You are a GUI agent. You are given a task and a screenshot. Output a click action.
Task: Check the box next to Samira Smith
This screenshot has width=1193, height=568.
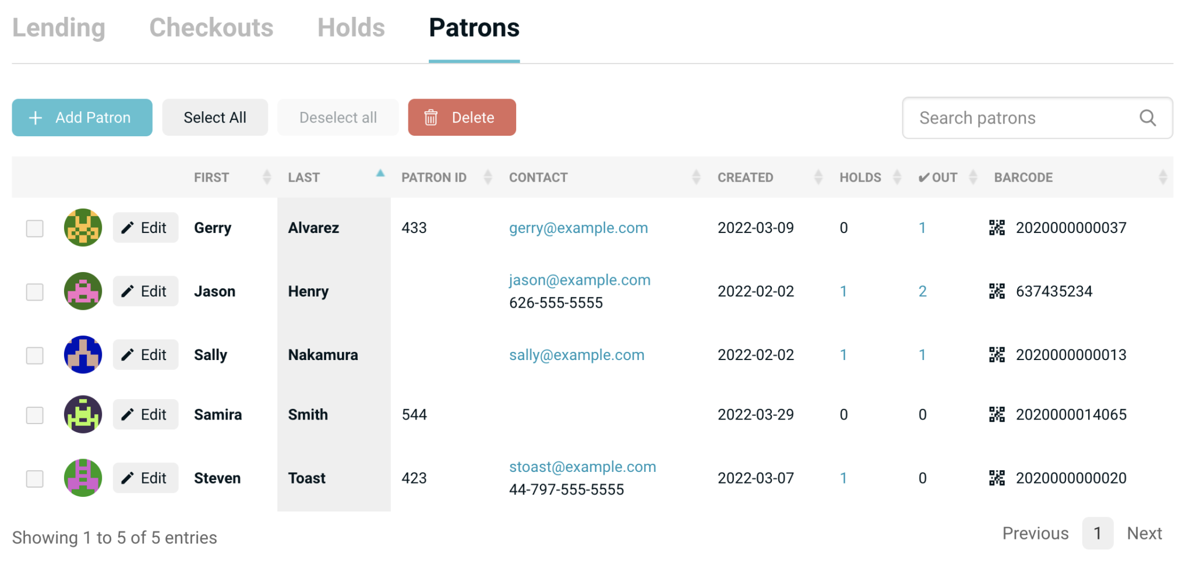tap(34, 414)
